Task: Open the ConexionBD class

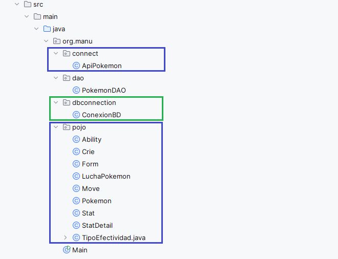Action: point(101,115)
